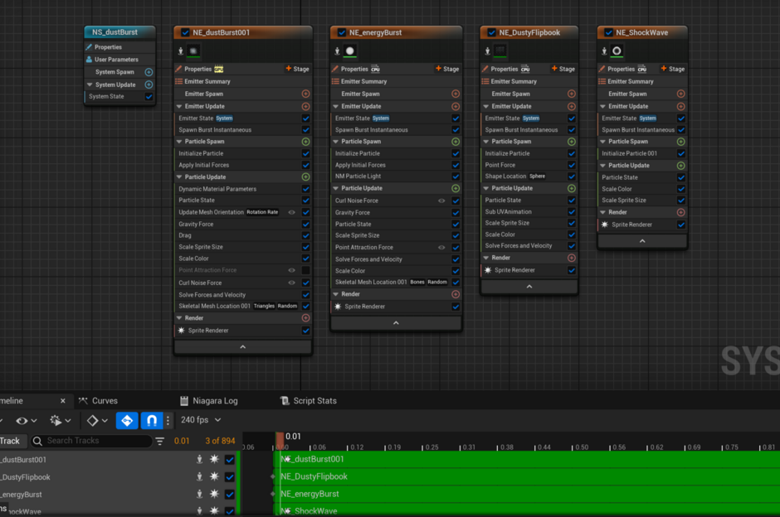Toggle the System State checkbox
The height and width of the screenshot is (517, 780).
(149, 97)
